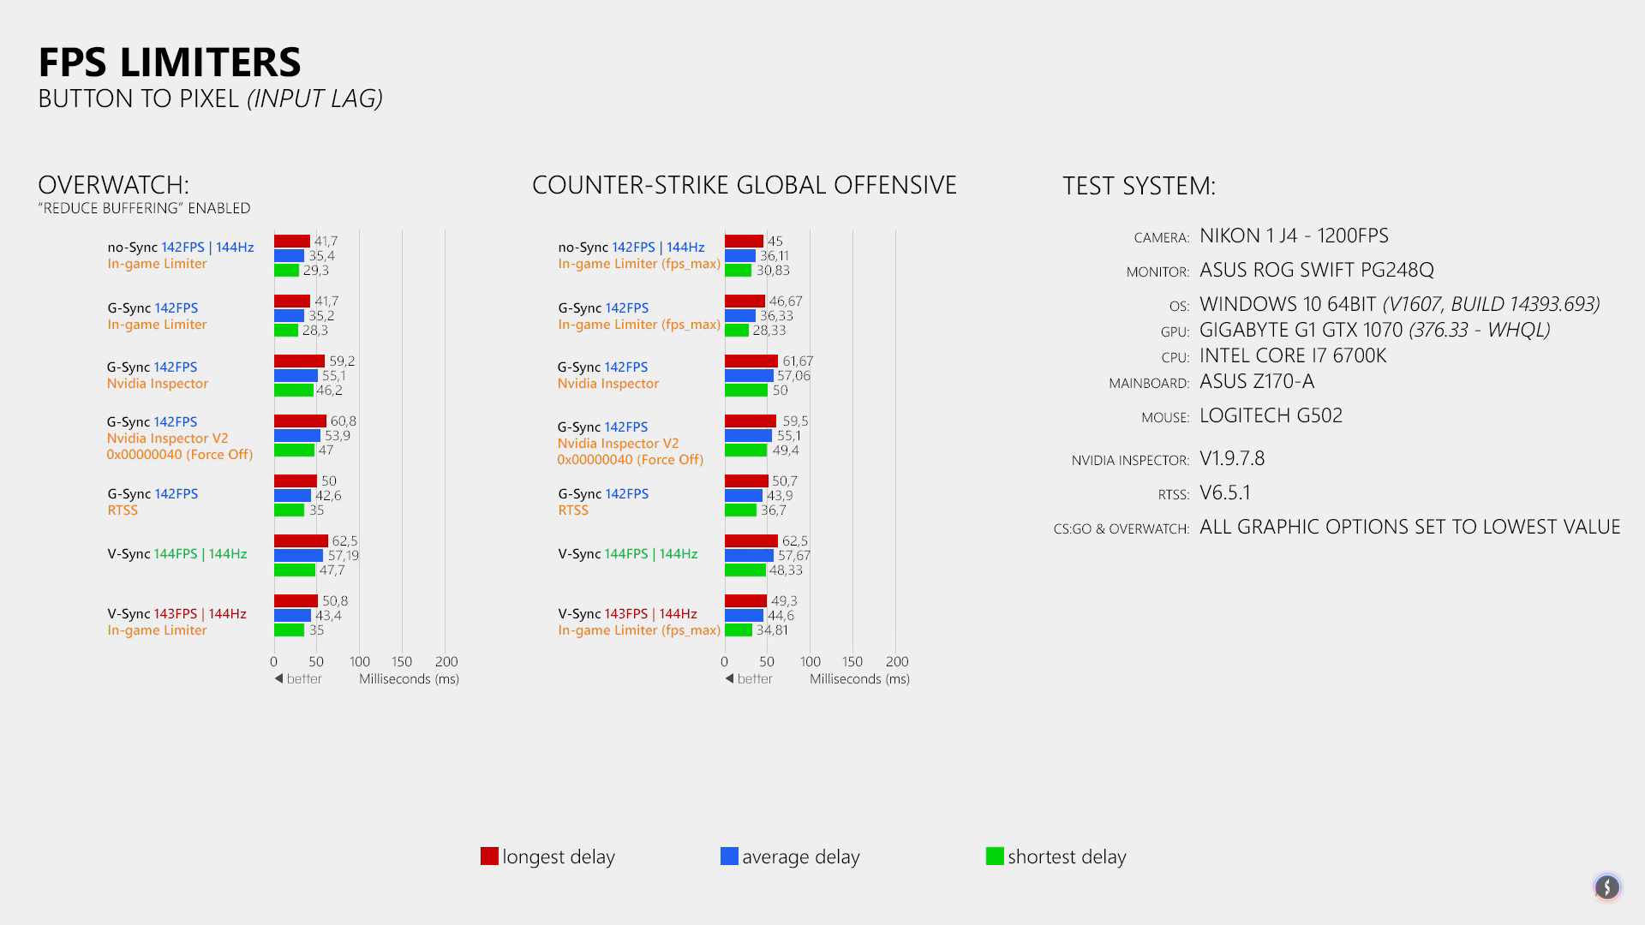Click the COUNTER-STRIKE GLOBAL OFFENSIVE heading
Image resolution: width=1645 pixels, height=925 pixels.
click(x=744, y=185)
